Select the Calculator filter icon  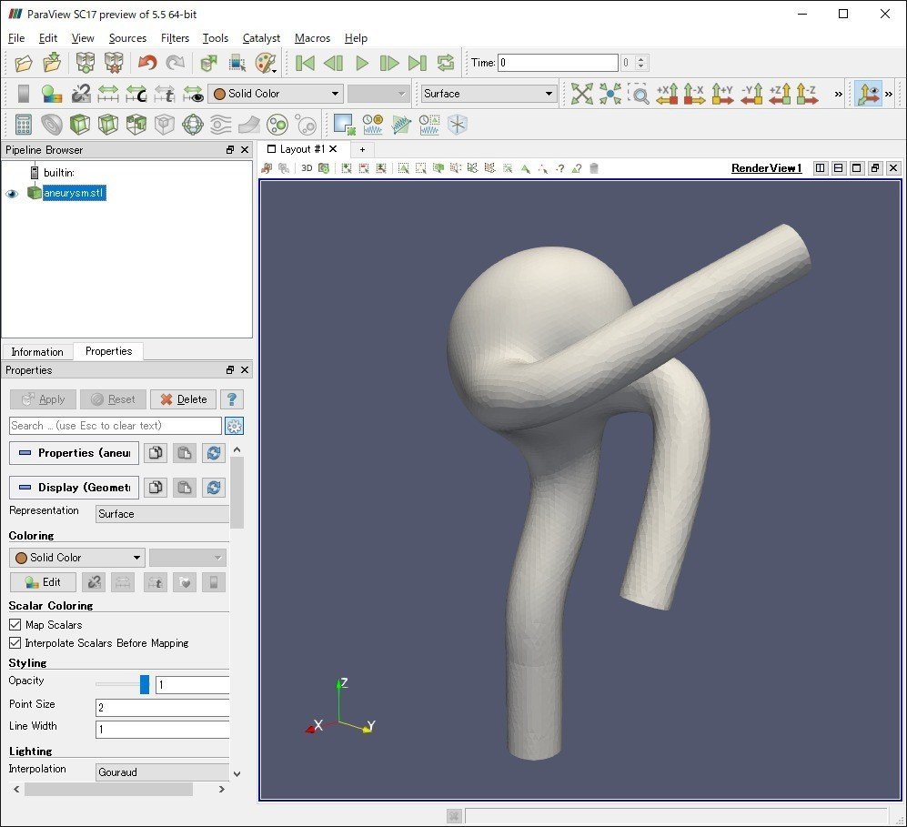(x=24, y=125)
